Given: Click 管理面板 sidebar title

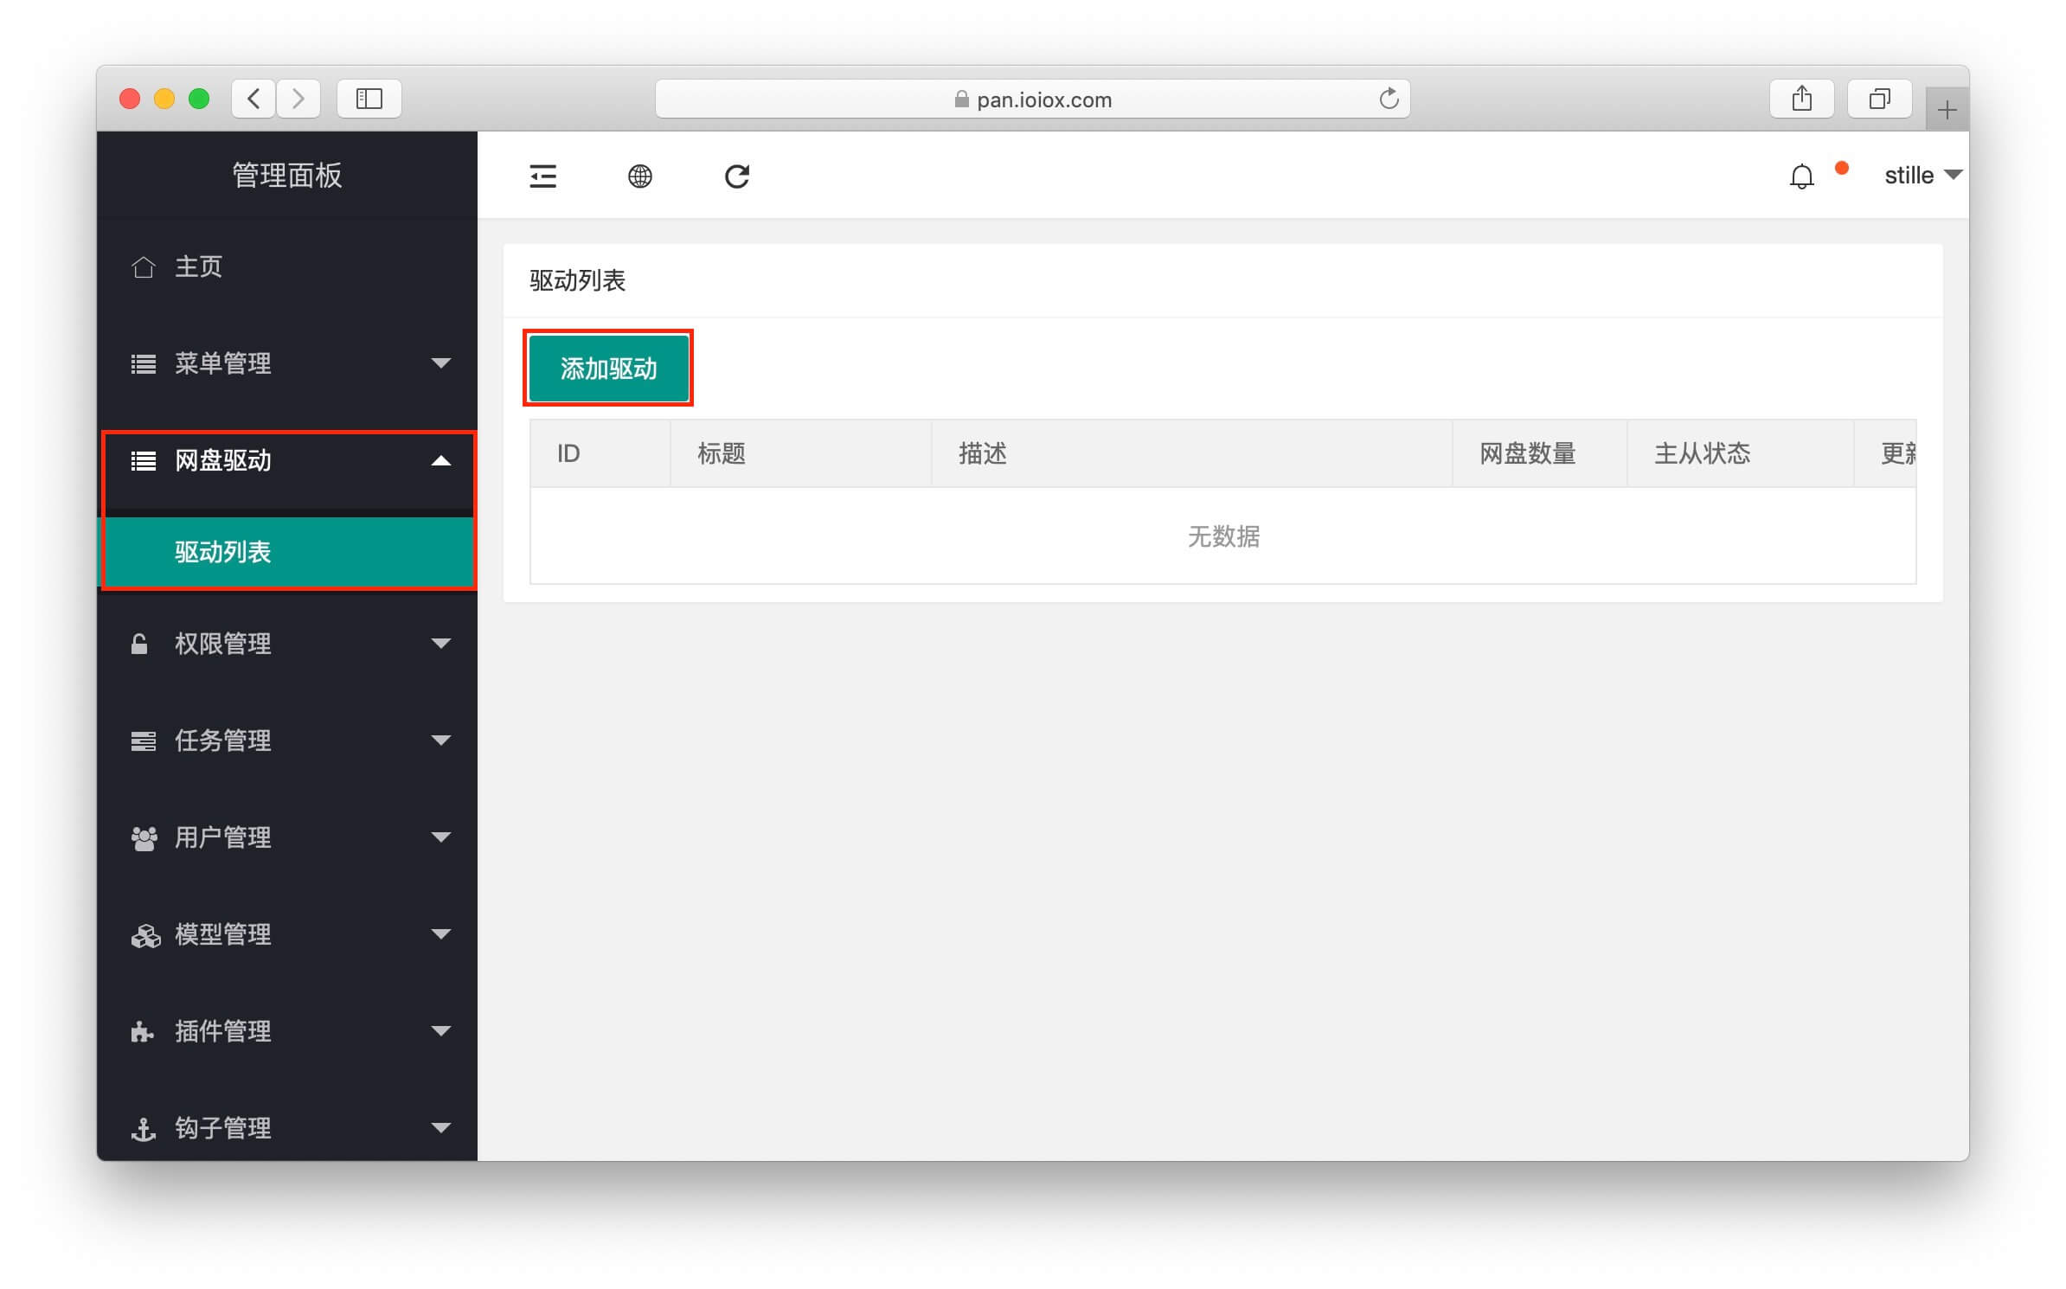Looking at the screenshot, I should [287, 176].
